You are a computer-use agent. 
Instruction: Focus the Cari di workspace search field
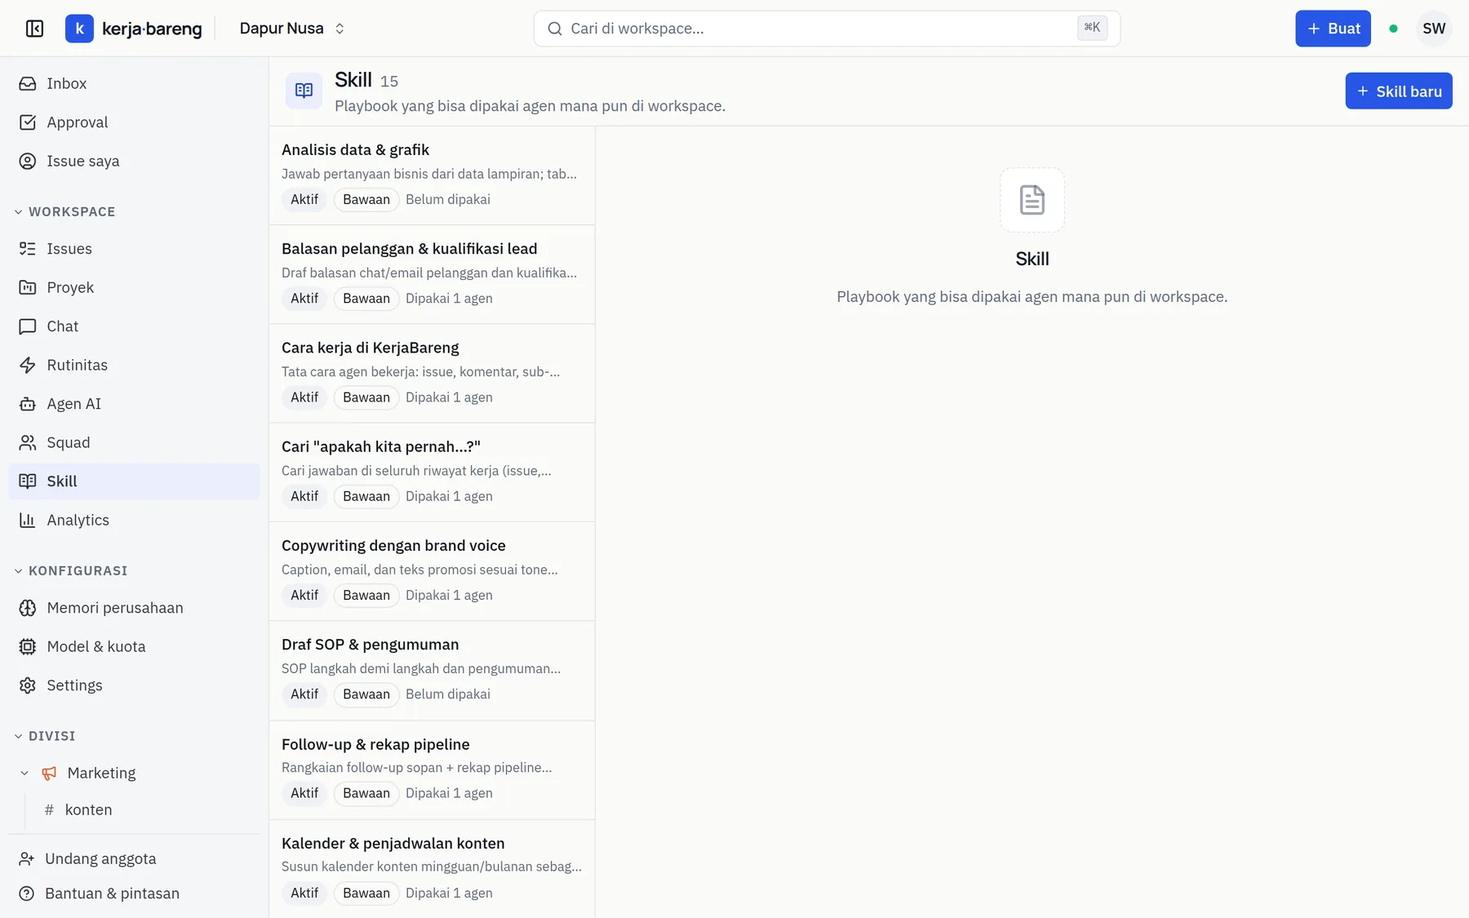pos(827,29)
